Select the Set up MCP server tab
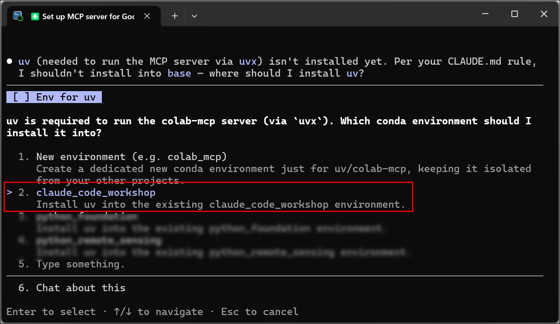Screen dimensions: 560x324 [x=83, y=16]
